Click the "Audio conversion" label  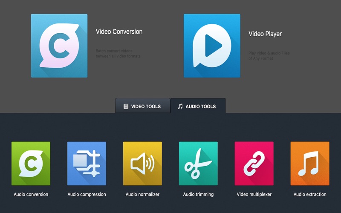[x=31, y=194]
